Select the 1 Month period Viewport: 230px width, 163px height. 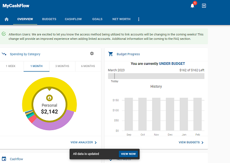(37, 66)
